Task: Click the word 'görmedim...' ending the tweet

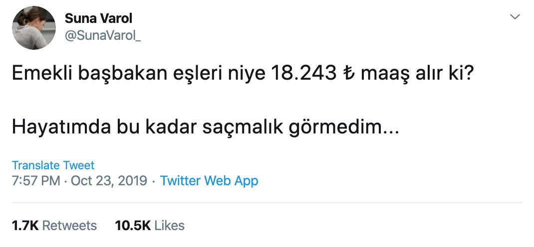Action: [344, 128]
